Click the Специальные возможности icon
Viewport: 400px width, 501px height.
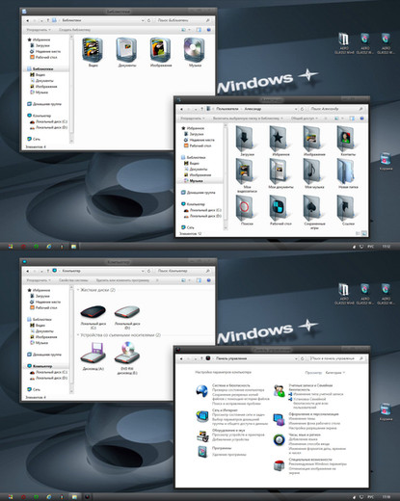point(279,465)
